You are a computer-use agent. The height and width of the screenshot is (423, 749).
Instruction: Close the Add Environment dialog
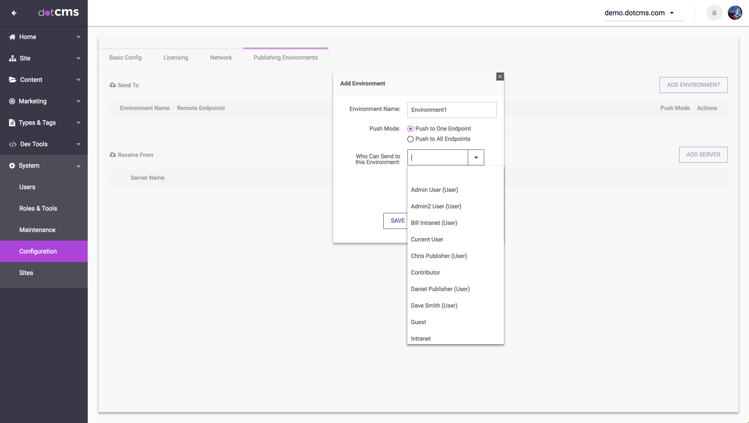coord(500,77)
